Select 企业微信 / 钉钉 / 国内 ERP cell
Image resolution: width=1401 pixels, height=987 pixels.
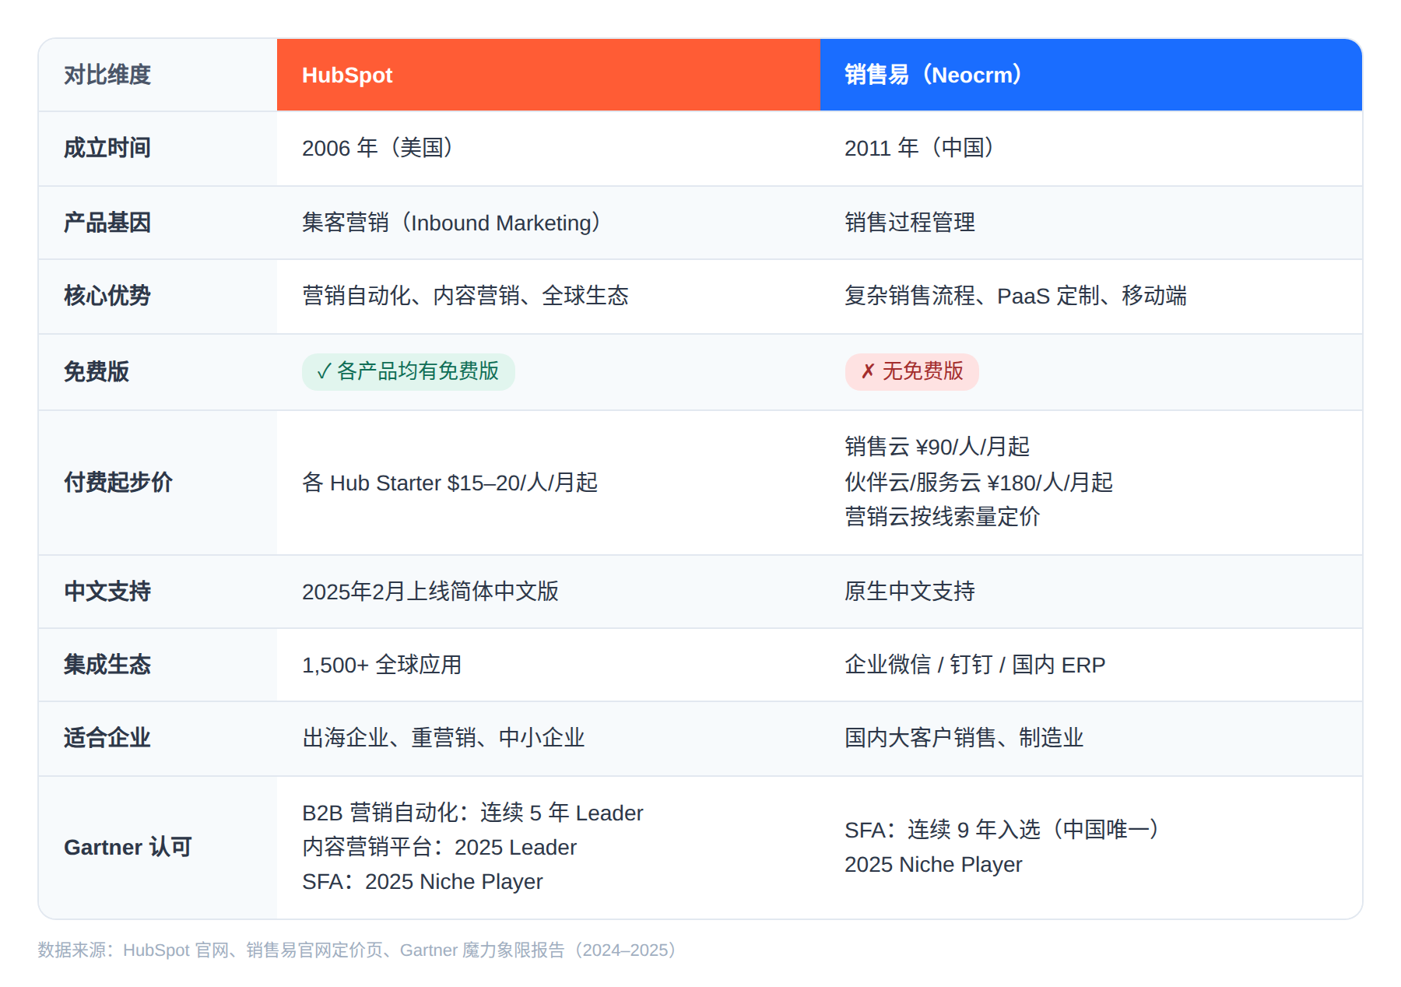1091,665
